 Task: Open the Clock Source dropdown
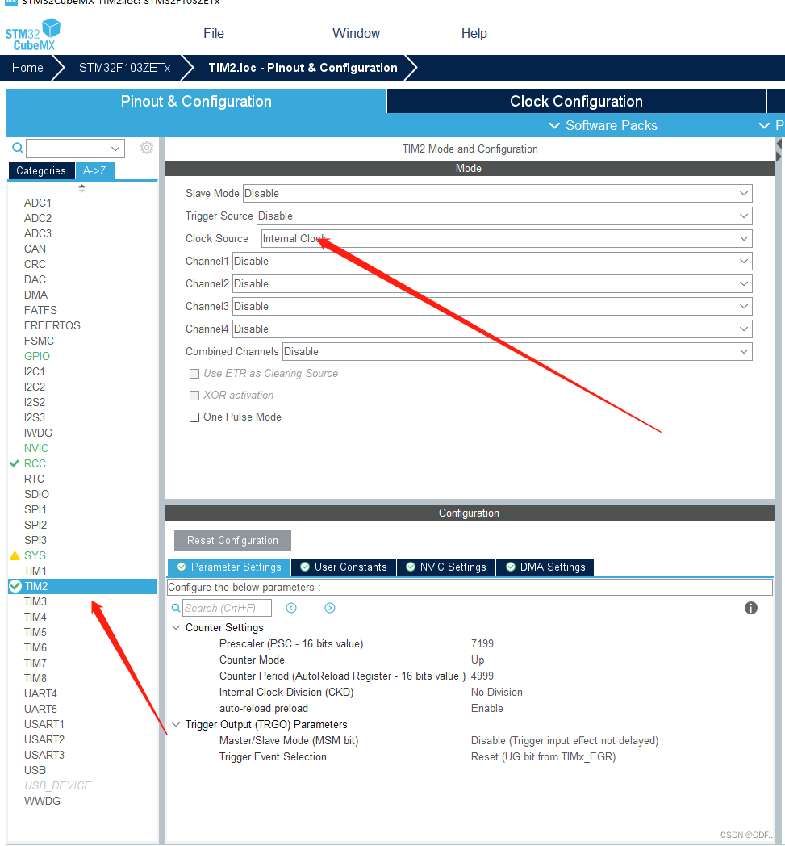coord(507,238)
